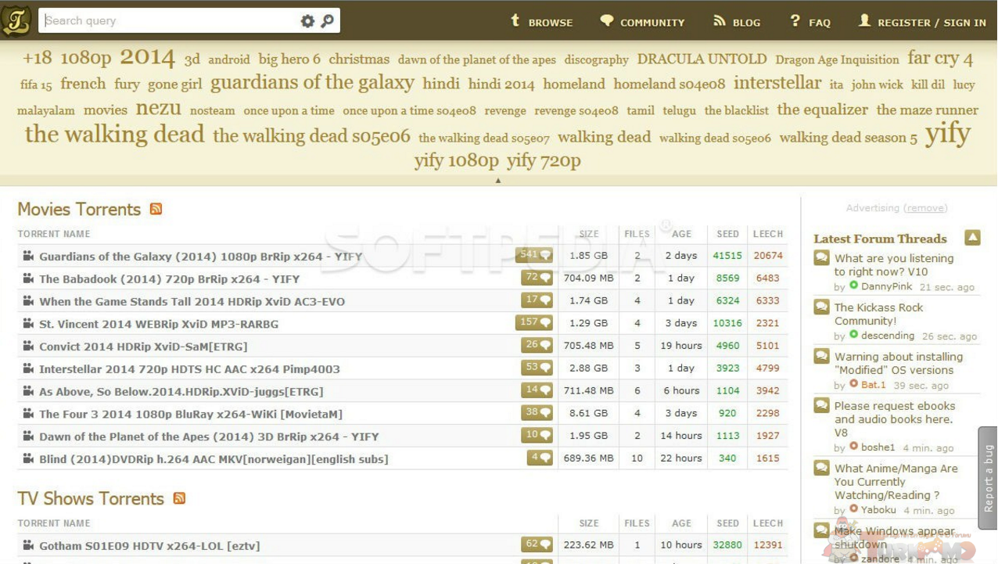The width and height of the screenshot is (998, 564).
Task: Open DannyPink user profile
Action: pyautogui.click(x=886, y=286)
